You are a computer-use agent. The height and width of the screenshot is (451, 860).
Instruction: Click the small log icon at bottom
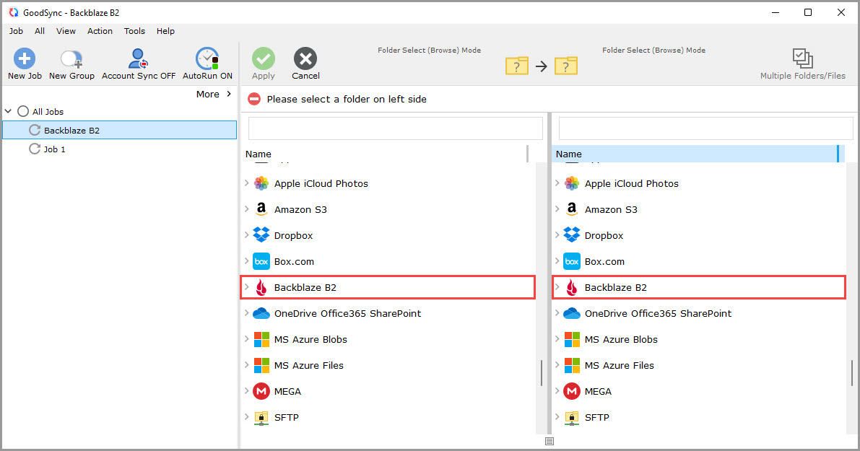(x=550, y=441)
